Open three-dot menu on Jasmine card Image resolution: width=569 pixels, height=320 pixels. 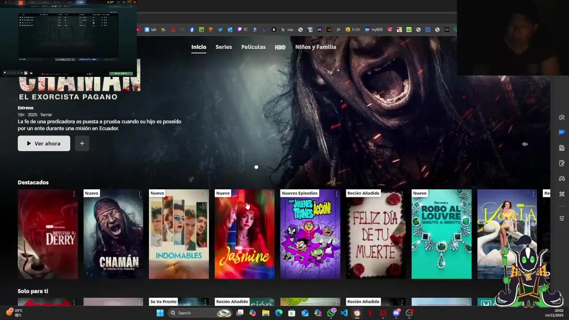pyautogui.click(x=271, y=194)
